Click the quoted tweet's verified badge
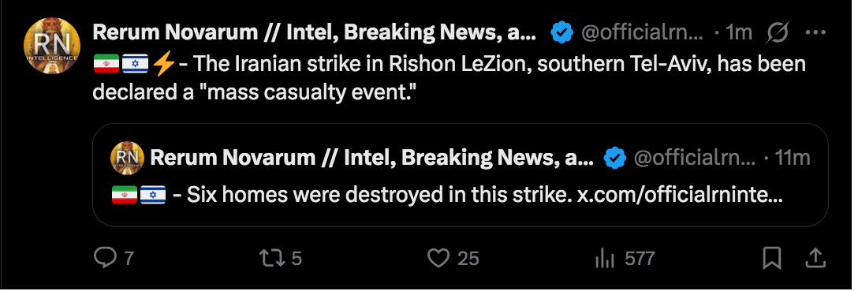858x291 pixels. coord(615,158)
